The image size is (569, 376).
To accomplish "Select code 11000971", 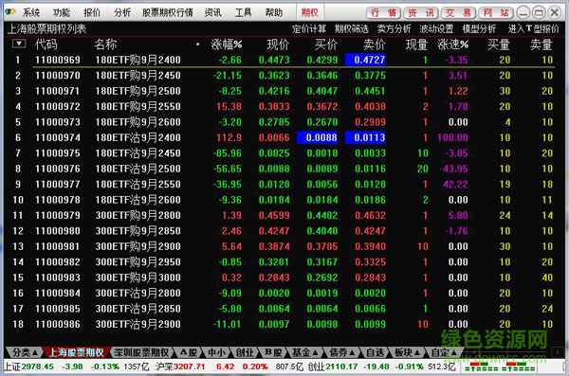I will (x=57, y=91).
